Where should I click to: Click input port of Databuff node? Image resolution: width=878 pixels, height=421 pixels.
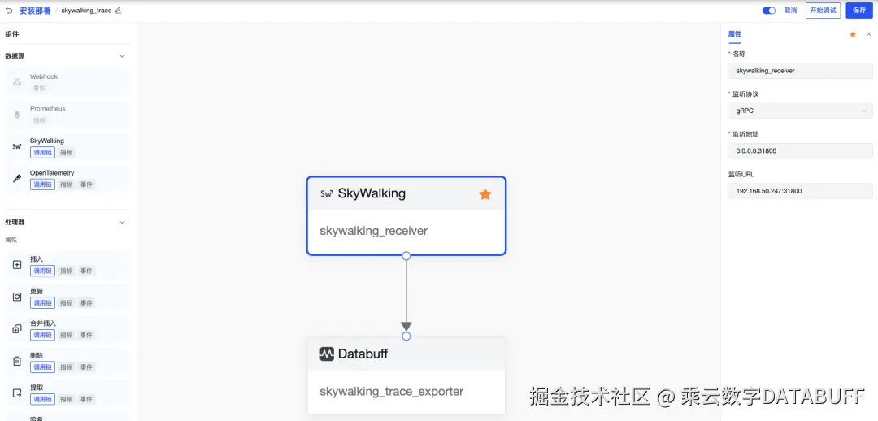pyautogui.click(x=406, y=336)
